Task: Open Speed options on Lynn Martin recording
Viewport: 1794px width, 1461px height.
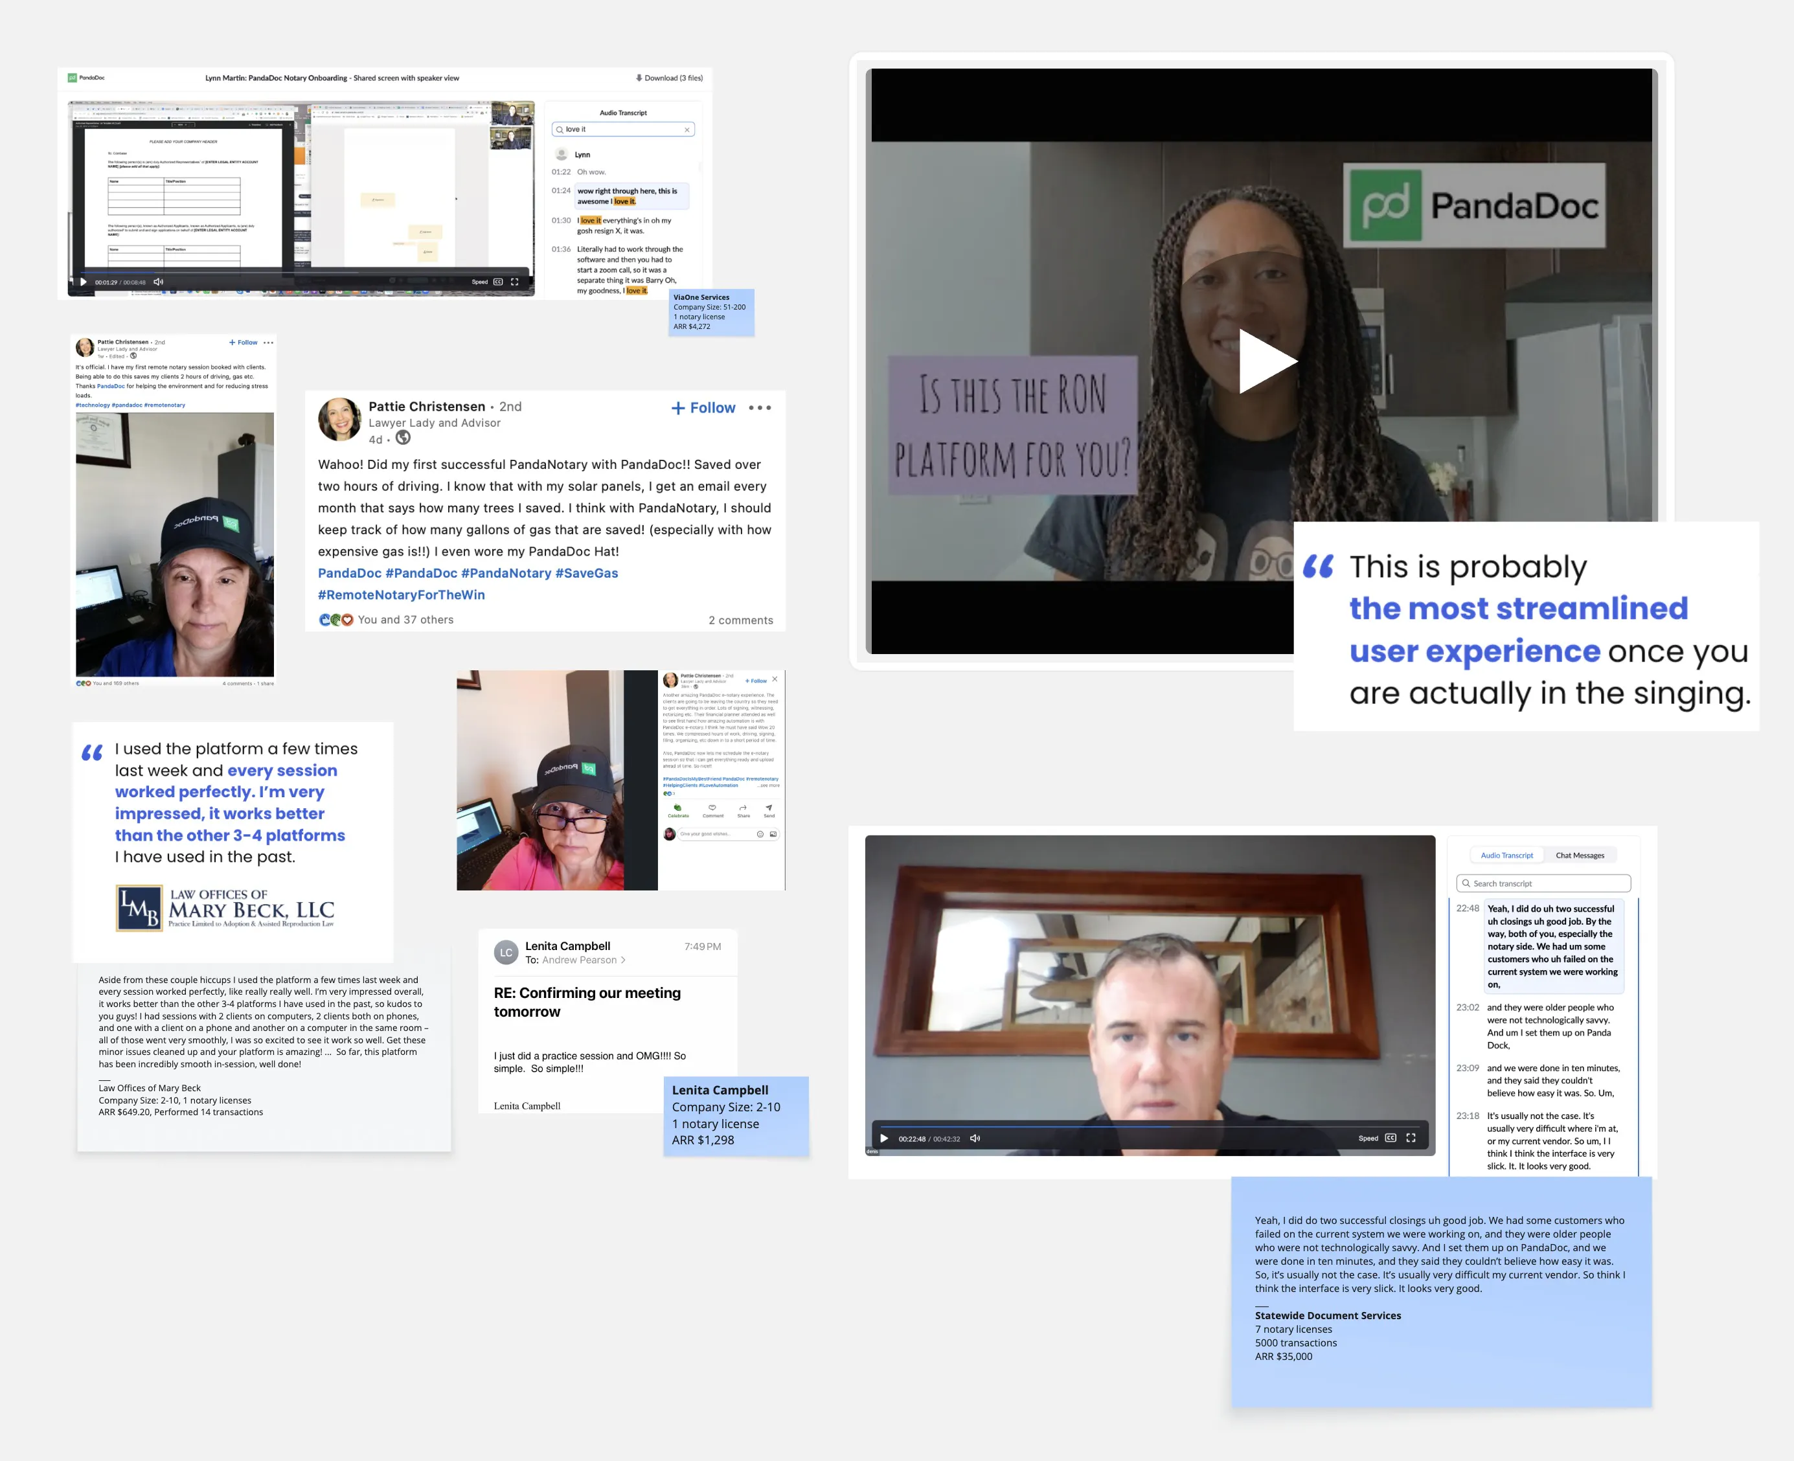Action: coord(480,282)
